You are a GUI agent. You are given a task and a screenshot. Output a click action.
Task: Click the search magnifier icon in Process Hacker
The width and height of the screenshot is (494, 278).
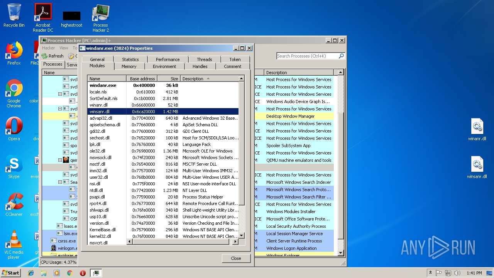(341, 56)
